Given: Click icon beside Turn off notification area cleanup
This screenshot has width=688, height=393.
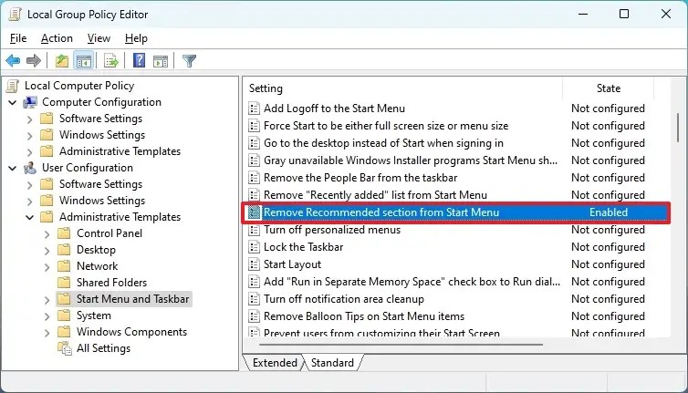Looking at the screenshot, I should [254, 299].
